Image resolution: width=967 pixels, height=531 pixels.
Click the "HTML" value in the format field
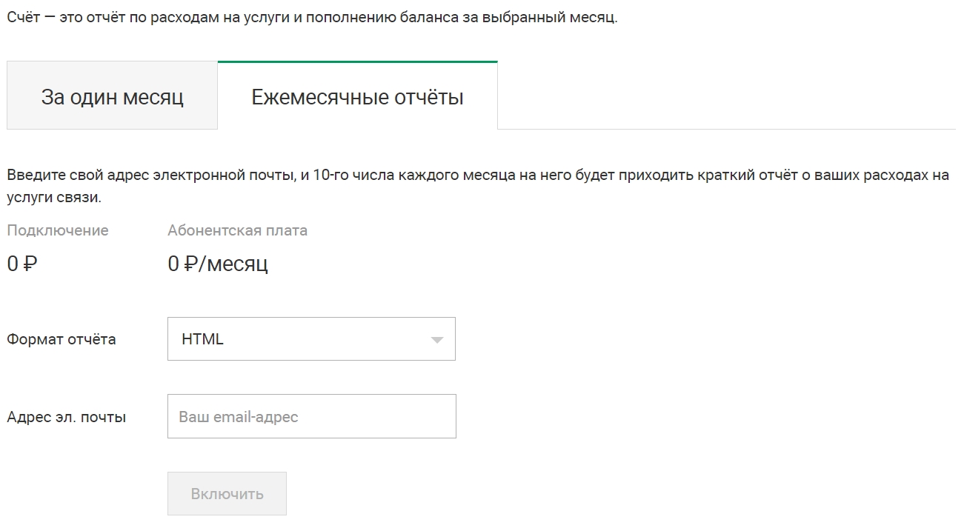(x=202, y=339)
